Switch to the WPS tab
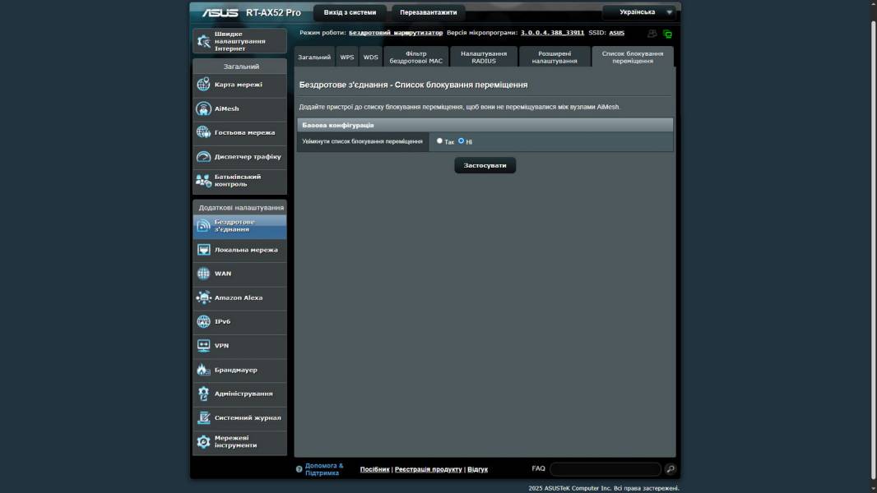 click(347, 58)
